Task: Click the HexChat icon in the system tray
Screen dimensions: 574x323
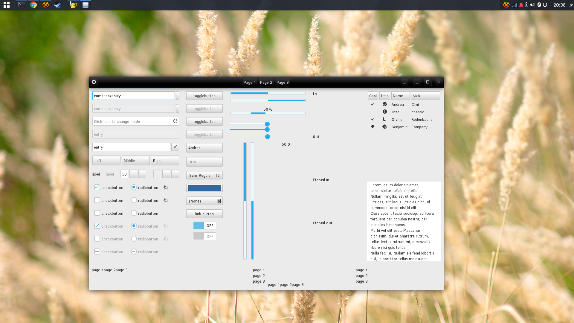Action: pos(506,5)
